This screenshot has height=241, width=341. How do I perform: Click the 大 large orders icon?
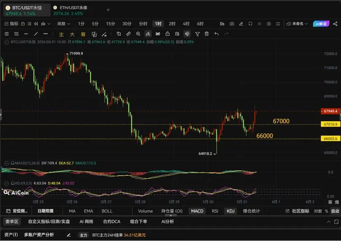(72, 34)
